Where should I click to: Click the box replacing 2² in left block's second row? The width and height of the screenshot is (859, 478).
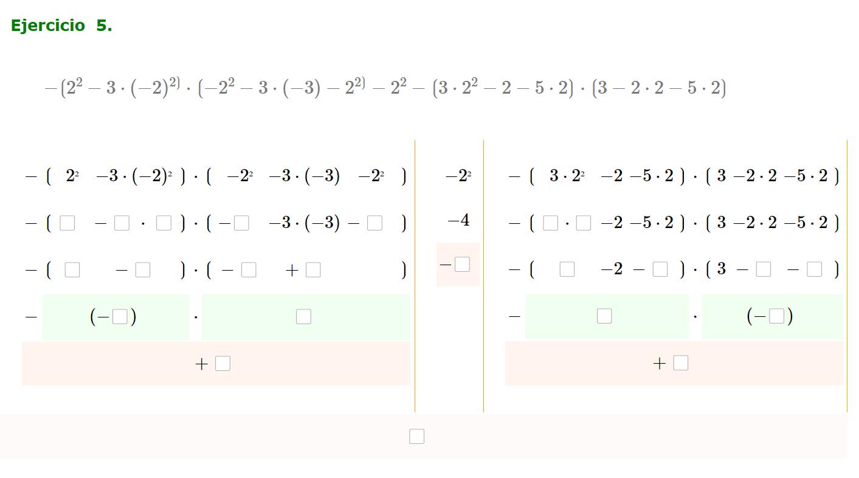67,223
